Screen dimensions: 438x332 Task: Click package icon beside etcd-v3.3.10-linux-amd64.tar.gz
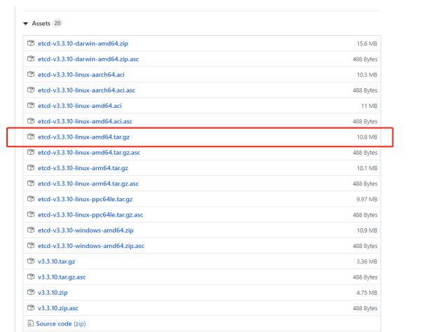click(31, 137)
